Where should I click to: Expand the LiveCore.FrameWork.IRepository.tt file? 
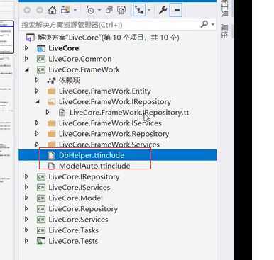(x=48, y=113)
